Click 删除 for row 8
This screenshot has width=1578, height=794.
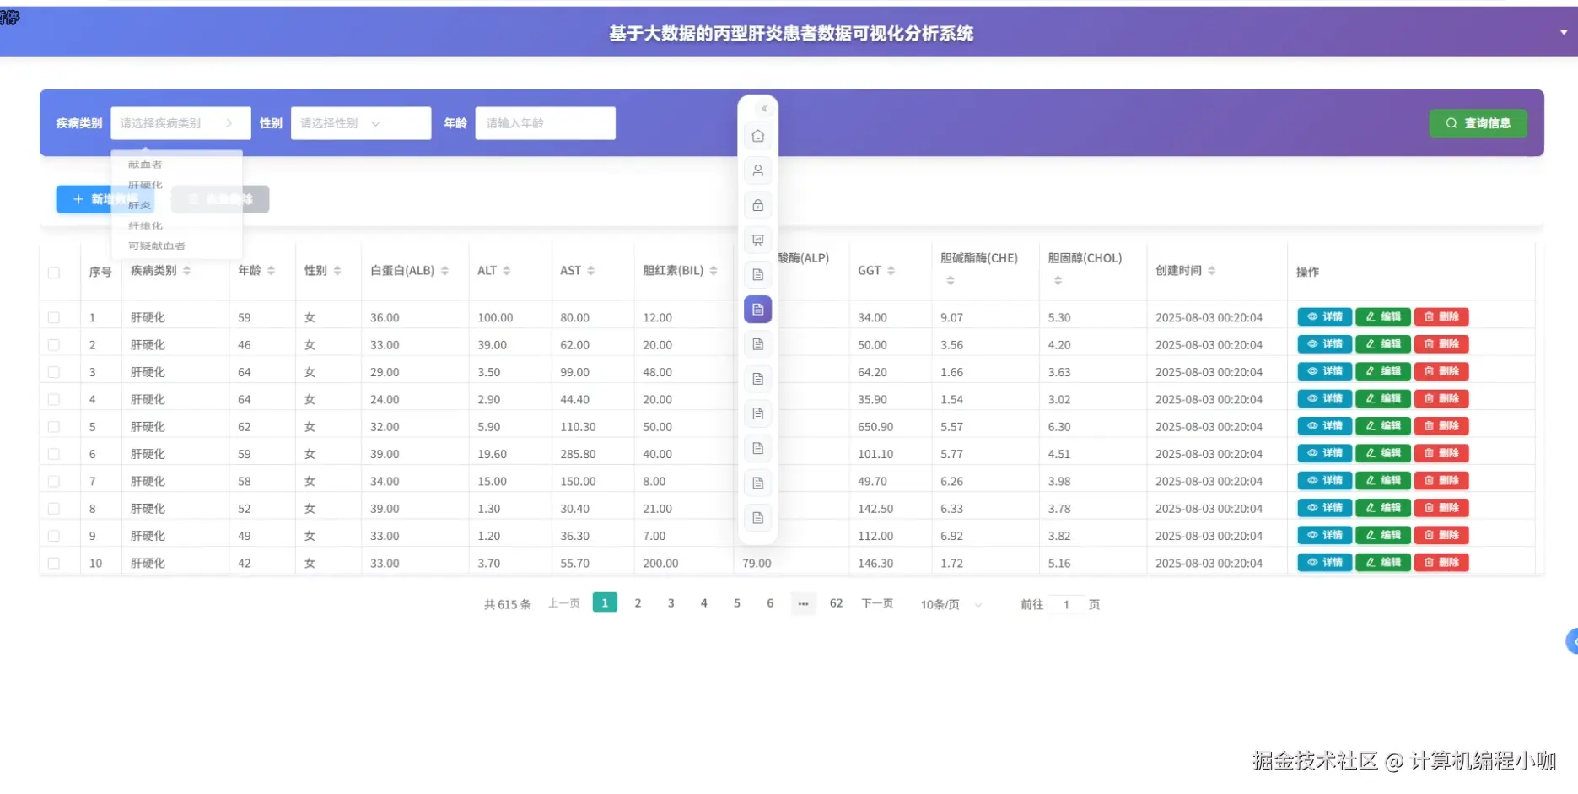click(x=1441, y=508)
